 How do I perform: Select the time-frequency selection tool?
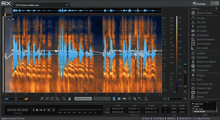pos(119,99)
